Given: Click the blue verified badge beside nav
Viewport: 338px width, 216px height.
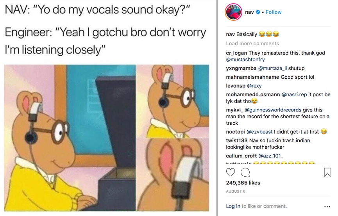Looking at the screenshot, I should pos(258,12).
